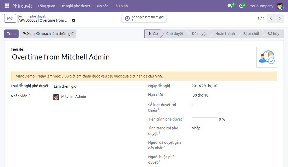Click the Marc Demo overtime warning banner
The width and height of the screenshot is (288, 167).
(144, 76)
